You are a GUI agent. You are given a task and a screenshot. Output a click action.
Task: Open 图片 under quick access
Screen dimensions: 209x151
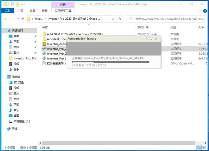[x=16, y=53]
